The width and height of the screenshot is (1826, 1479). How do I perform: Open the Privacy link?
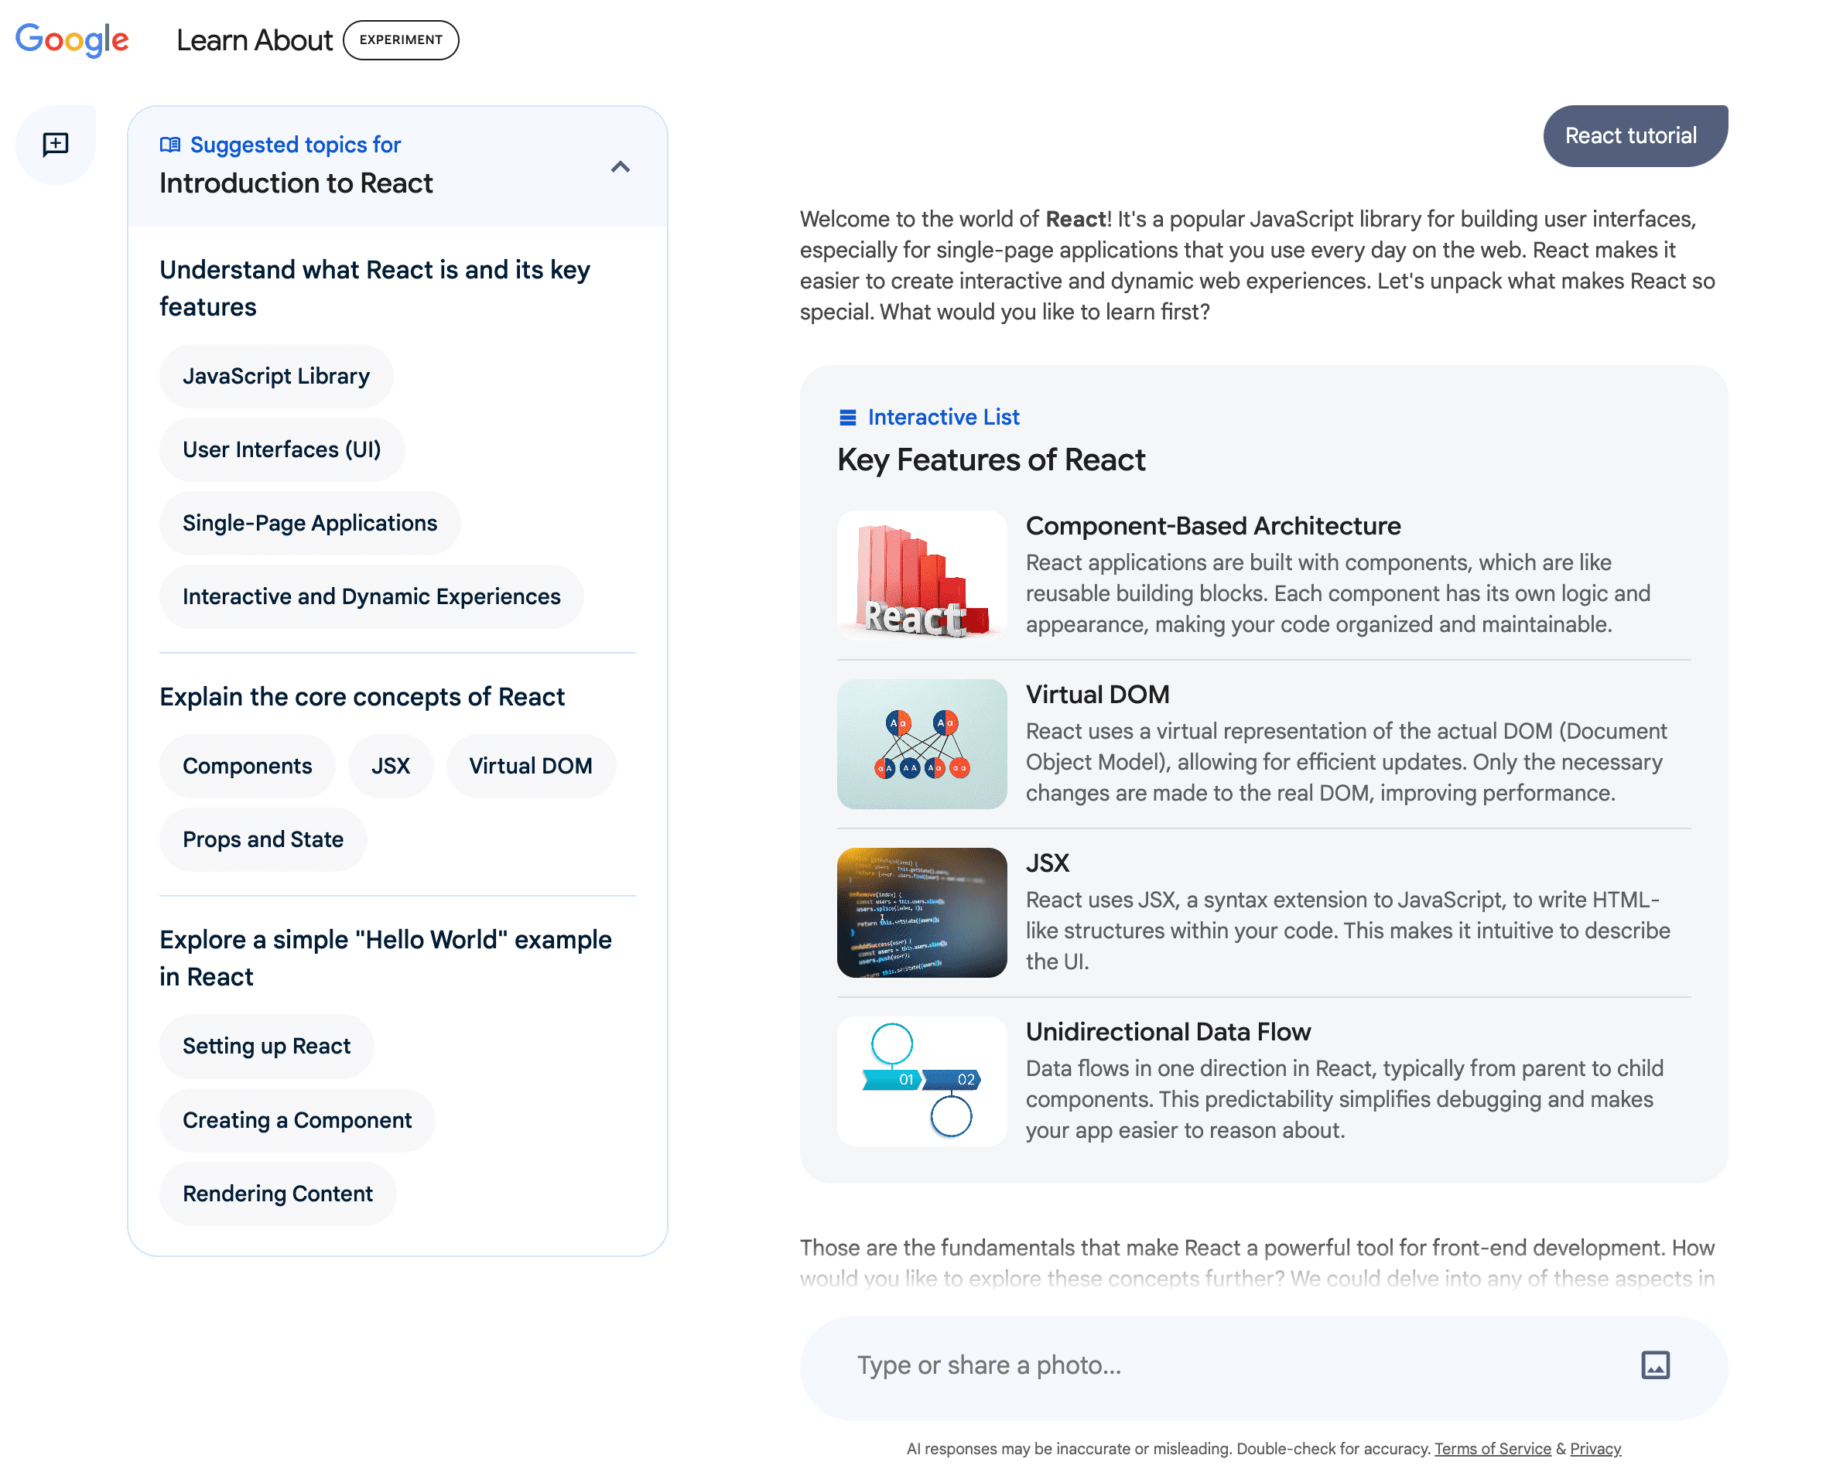[1595, 1448]
